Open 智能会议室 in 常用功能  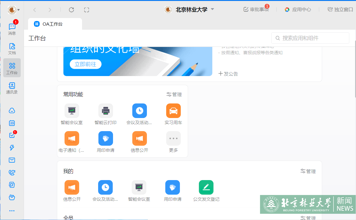(x=72, y=115)
